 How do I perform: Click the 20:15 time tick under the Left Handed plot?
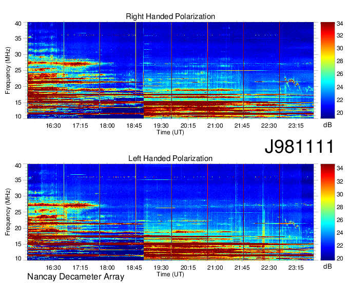click(188, 268)
